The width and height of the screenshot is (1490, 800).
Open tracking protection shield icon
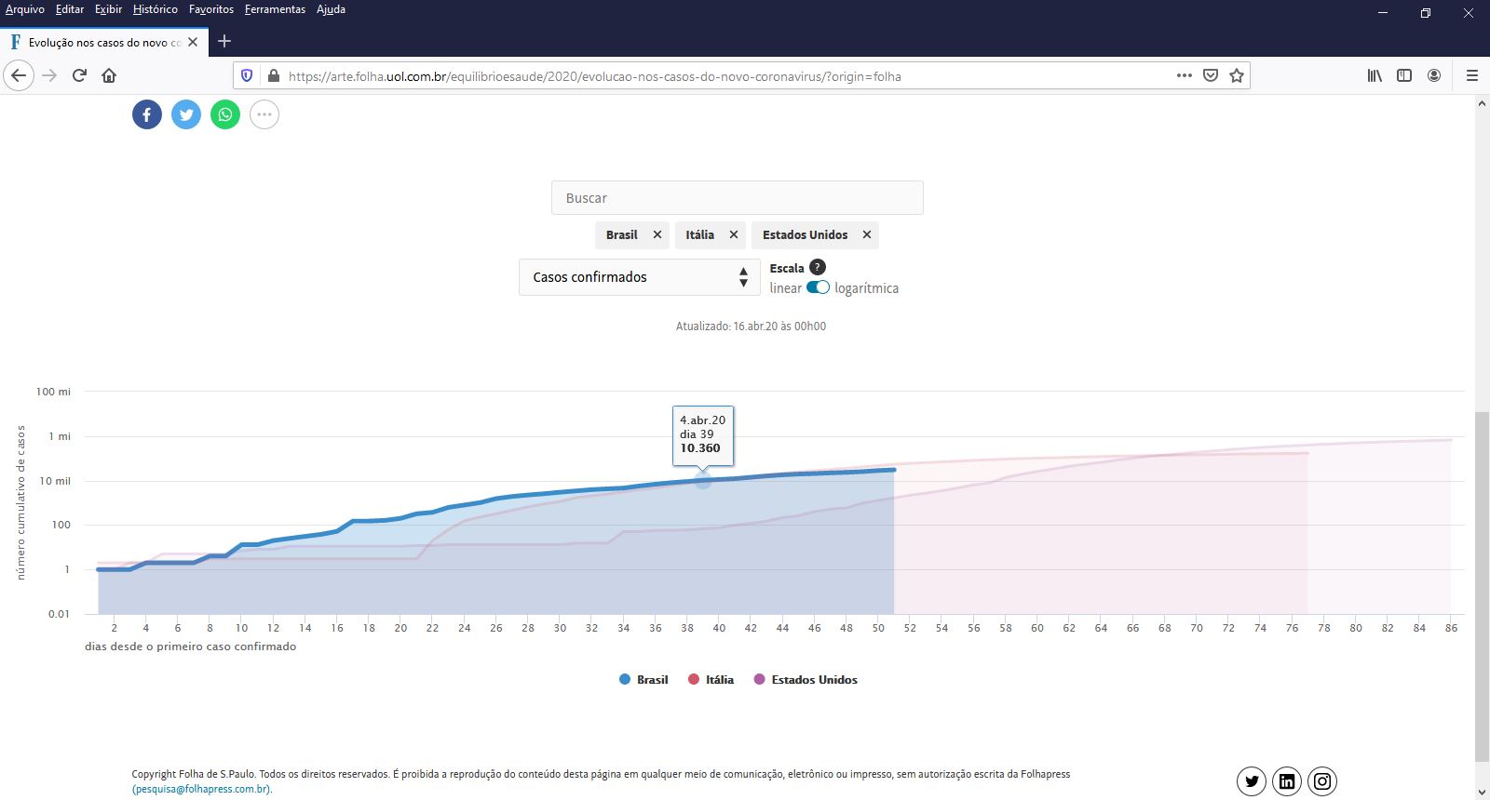pyautogui.click(x=247, y=75)
